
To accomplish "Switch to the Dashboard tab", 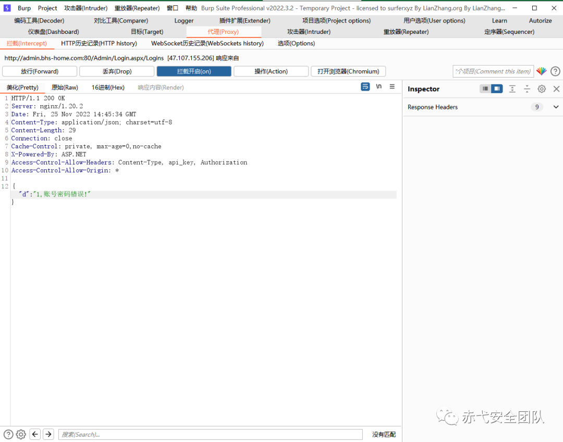I will 54,32.
